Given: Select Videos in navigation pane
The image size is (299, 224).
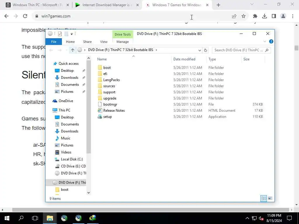Looking at the screenshot, I should [x=66, y=152].
